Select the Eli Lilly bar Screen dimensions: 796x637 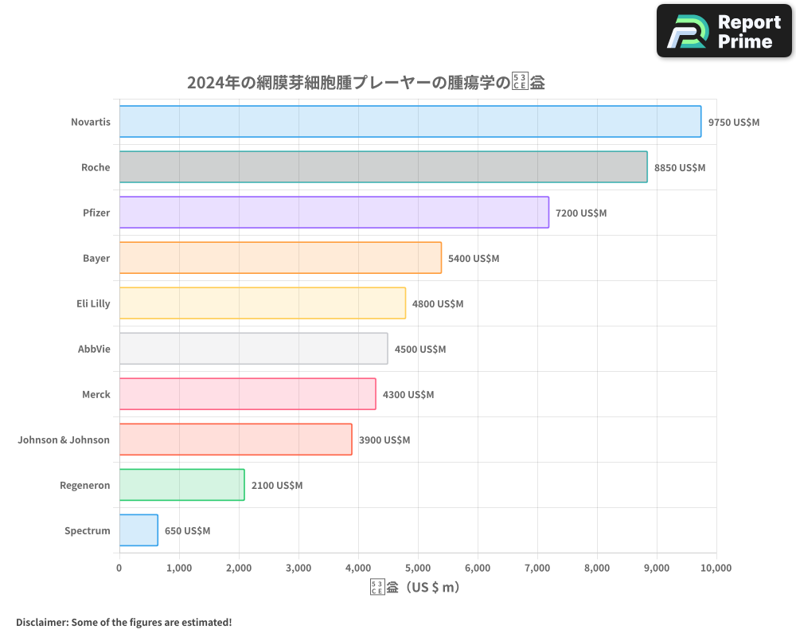coord(263,303)
